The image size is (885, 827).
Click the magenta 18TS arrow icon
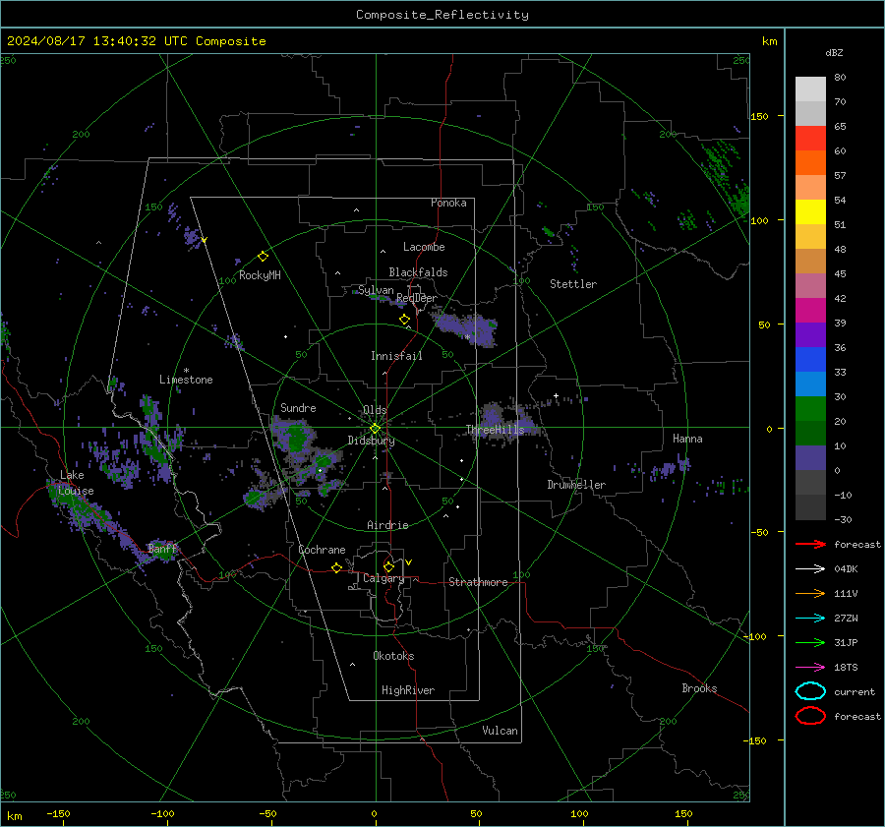click(x=810, y=668)
